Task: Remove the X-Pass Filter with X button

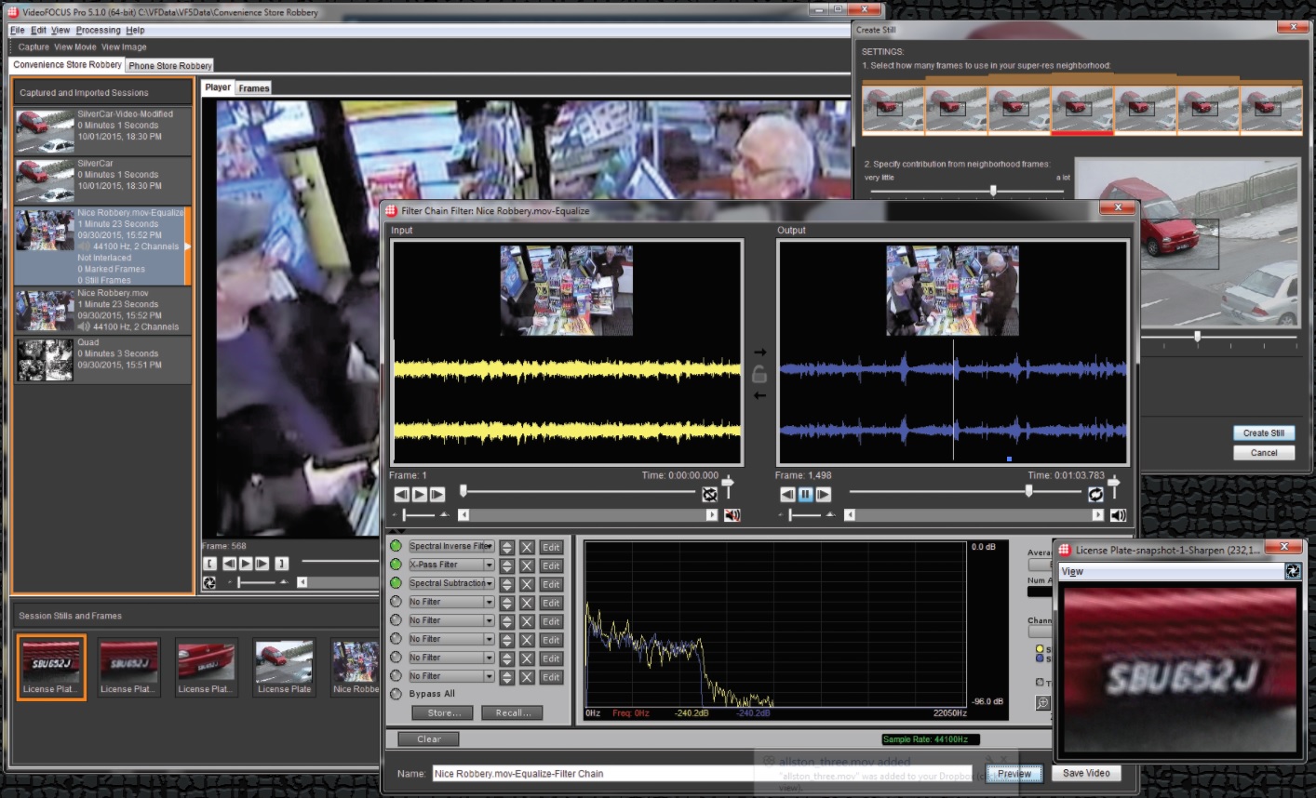Action: pos(527,565)
